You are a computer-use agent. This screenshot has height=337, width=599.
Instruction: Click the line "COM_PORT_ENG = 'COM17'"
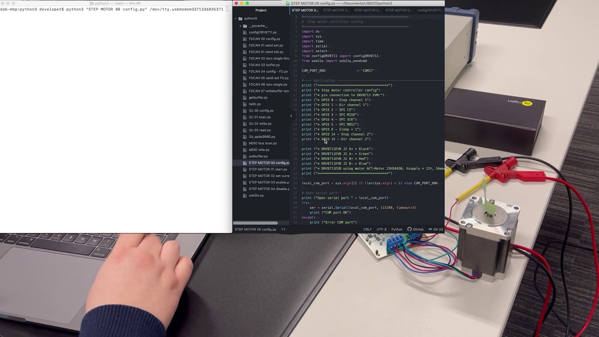tap(338, 71)
